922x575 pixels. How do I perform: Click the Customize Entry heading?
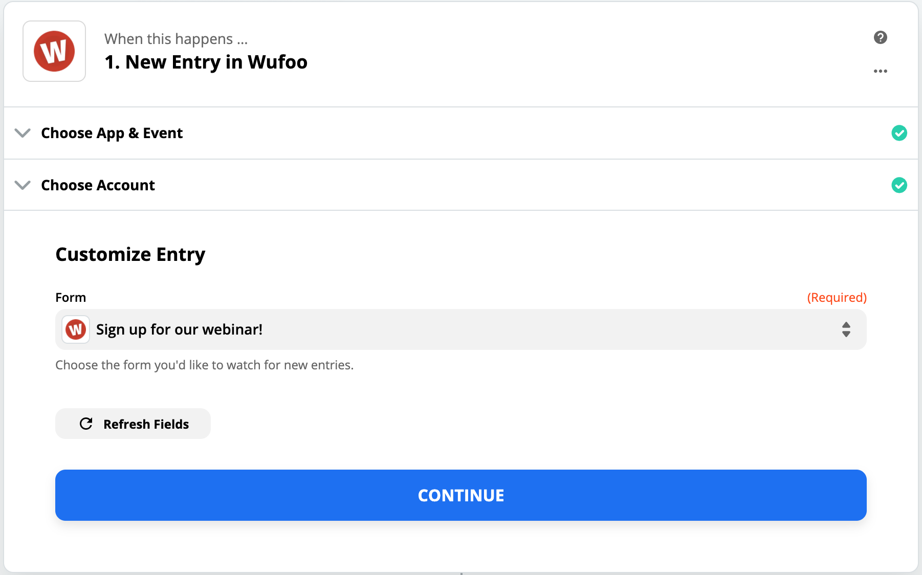130,254
